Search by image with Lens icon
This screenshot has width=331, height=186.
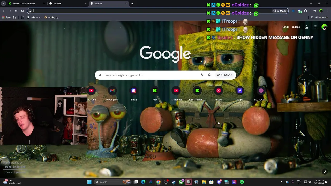click(x=210, y=75)
